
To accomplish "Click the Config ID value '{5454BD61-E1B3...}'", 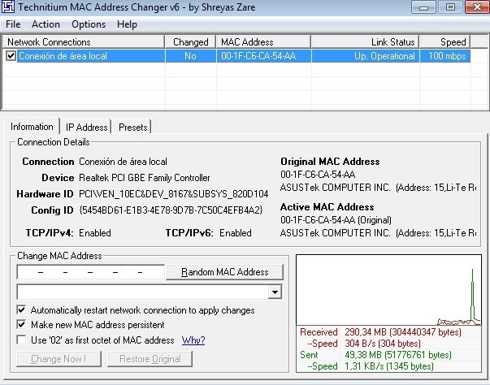I will [x=171, y=210].
